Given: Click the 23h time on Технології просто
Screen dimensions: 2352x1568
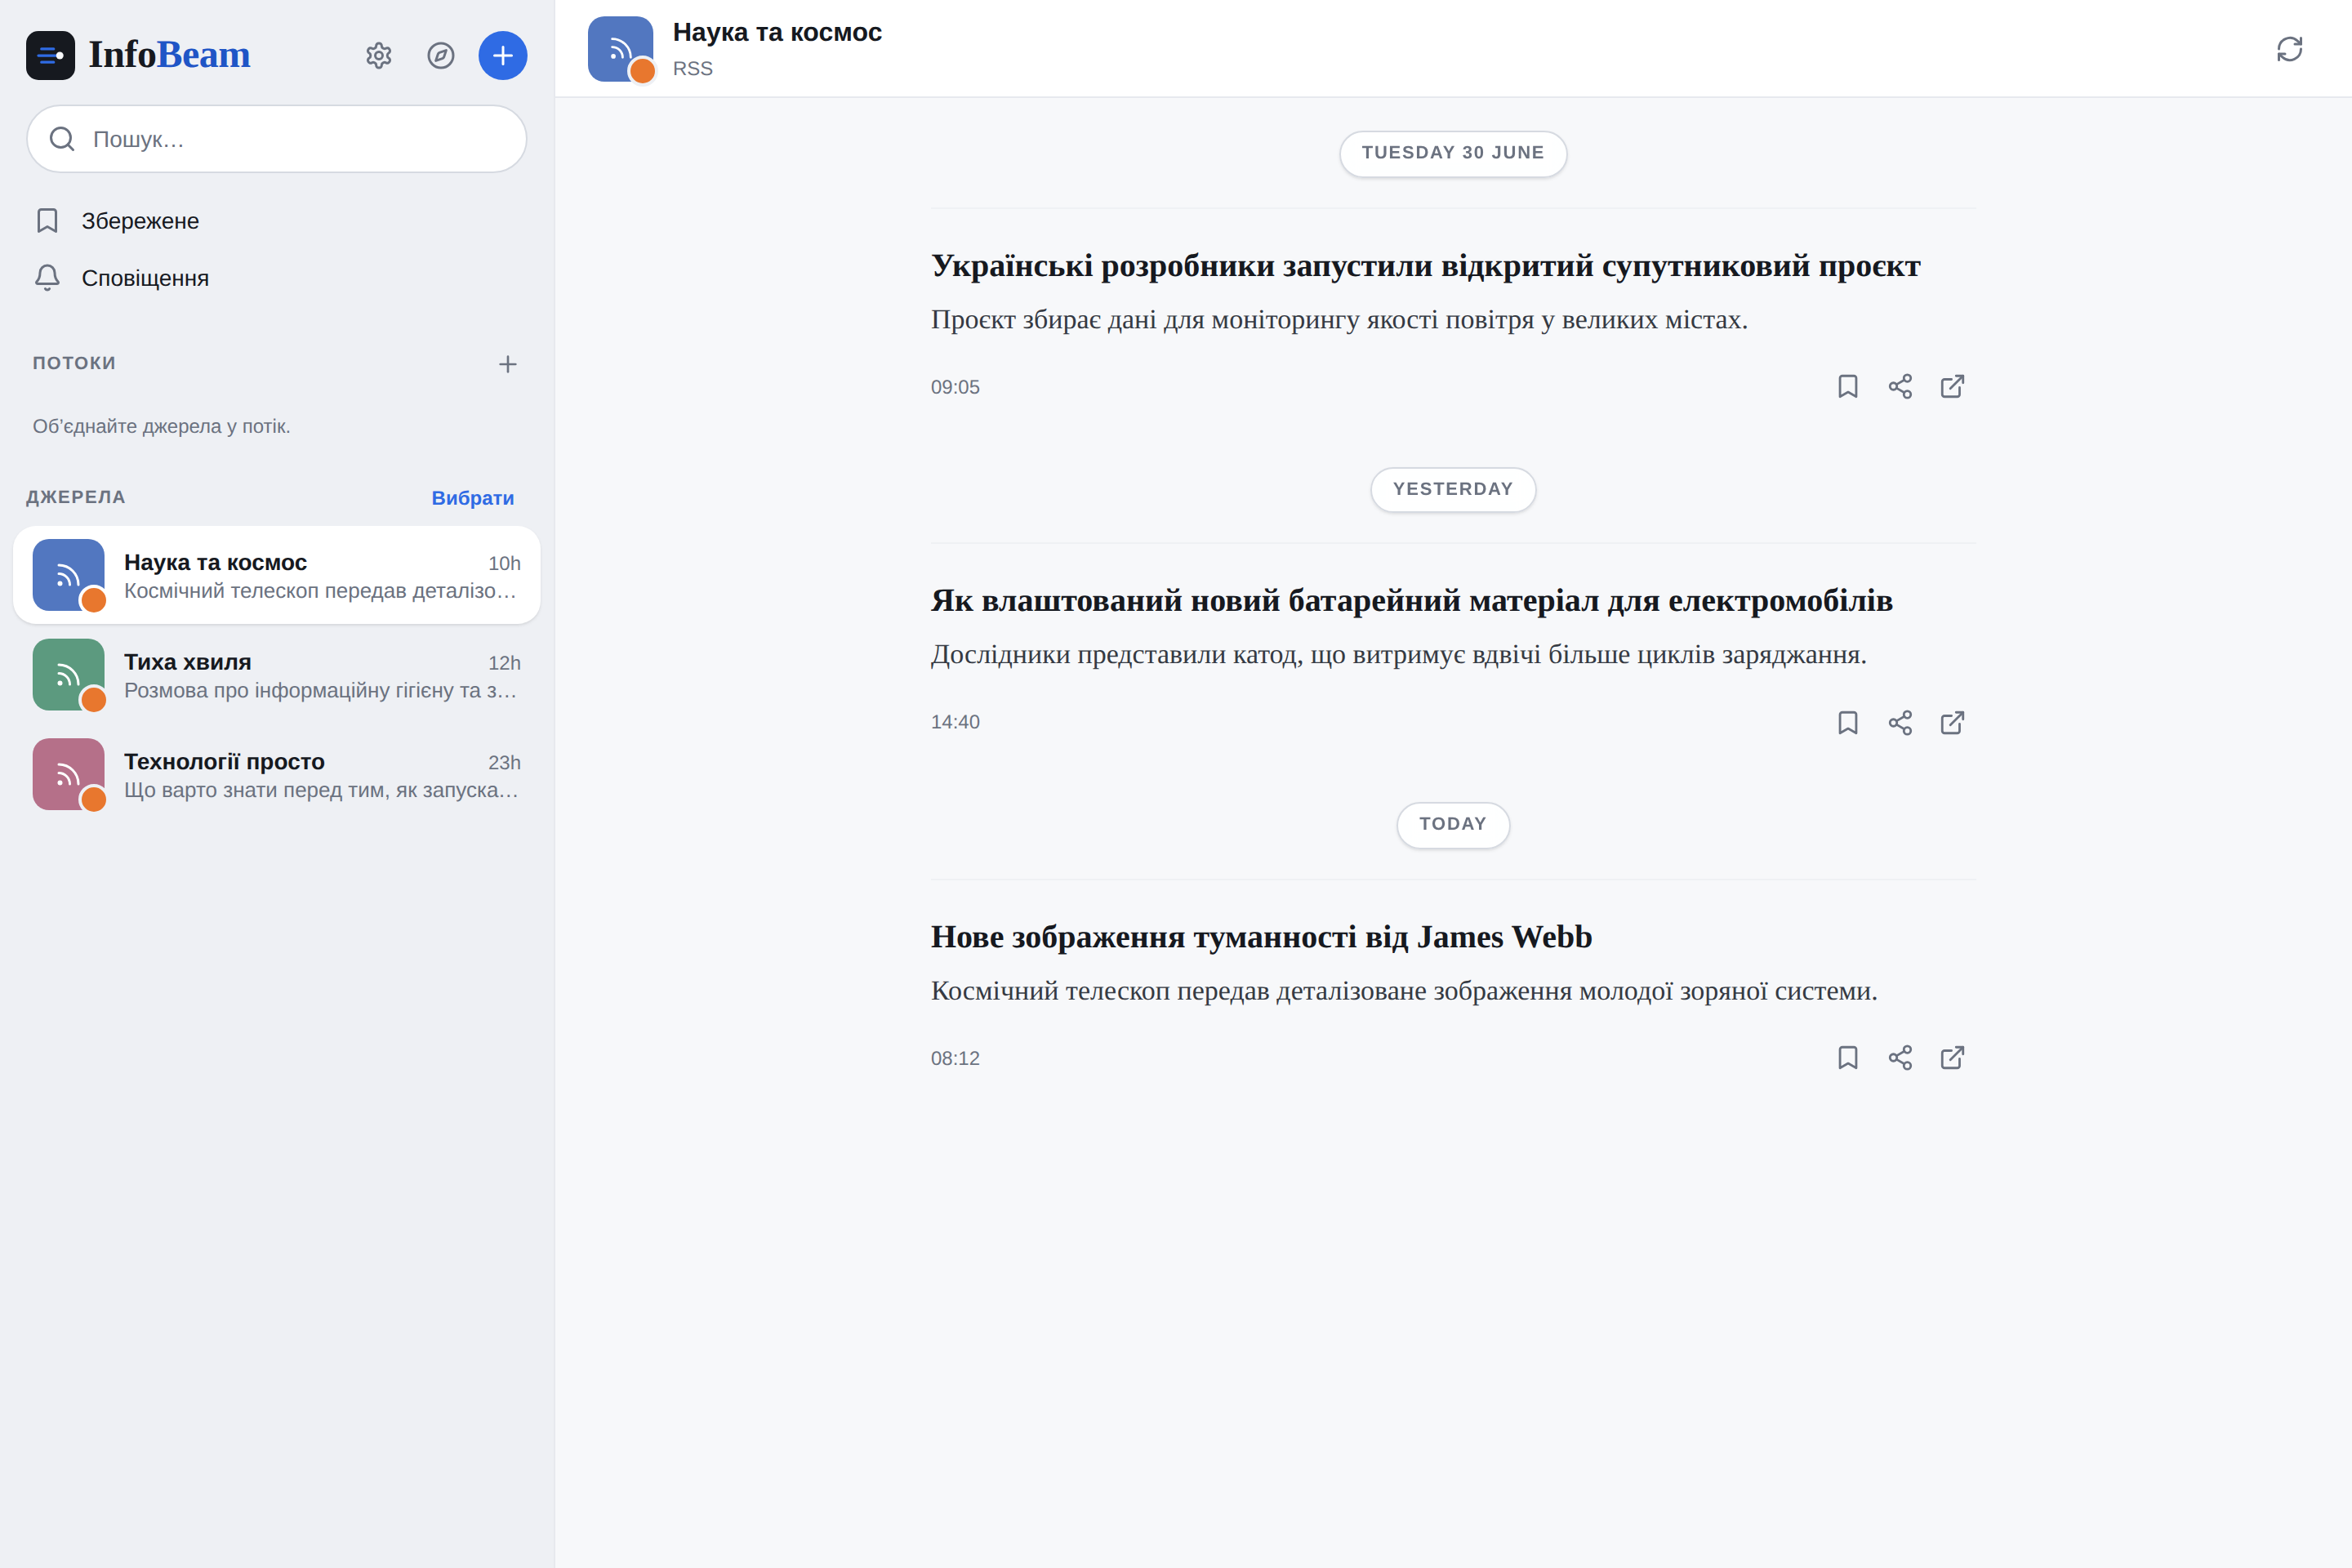Looking at the screenshot, I should (504, 763).
